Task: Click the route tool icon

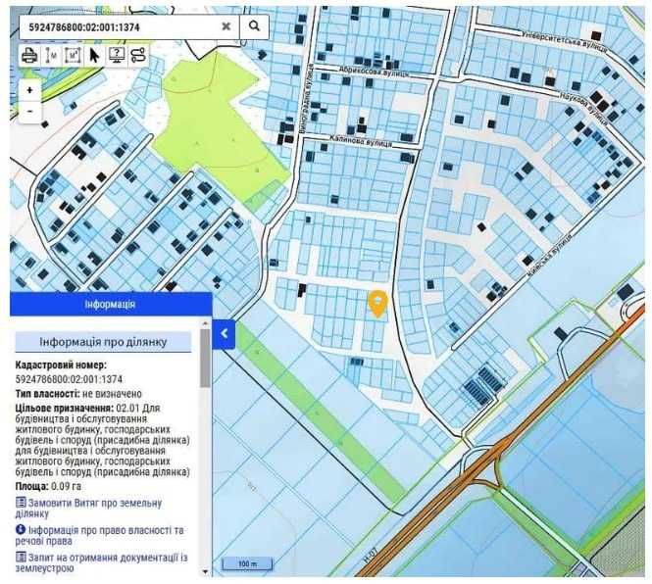Action: [138, 55]
